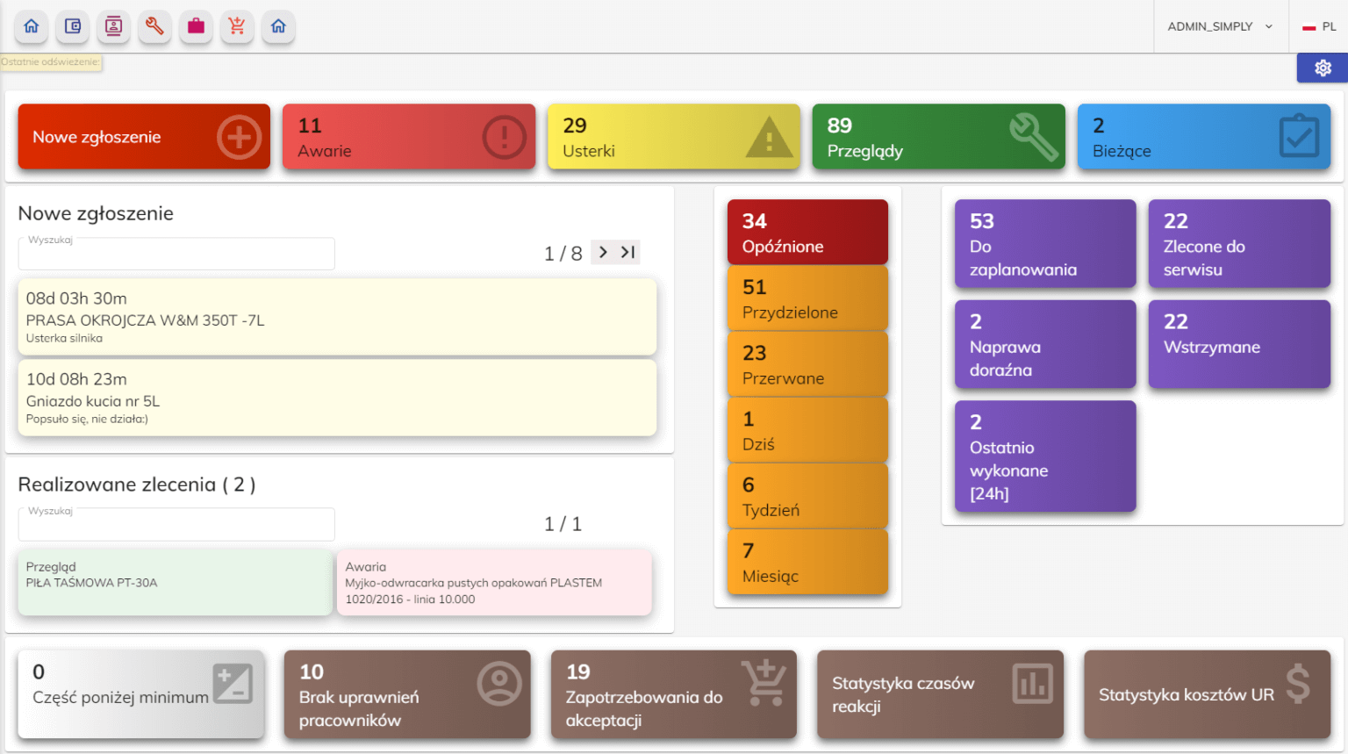Open the ADMIN_SIMPLY user dropdown

click(x=1219, y=26)
